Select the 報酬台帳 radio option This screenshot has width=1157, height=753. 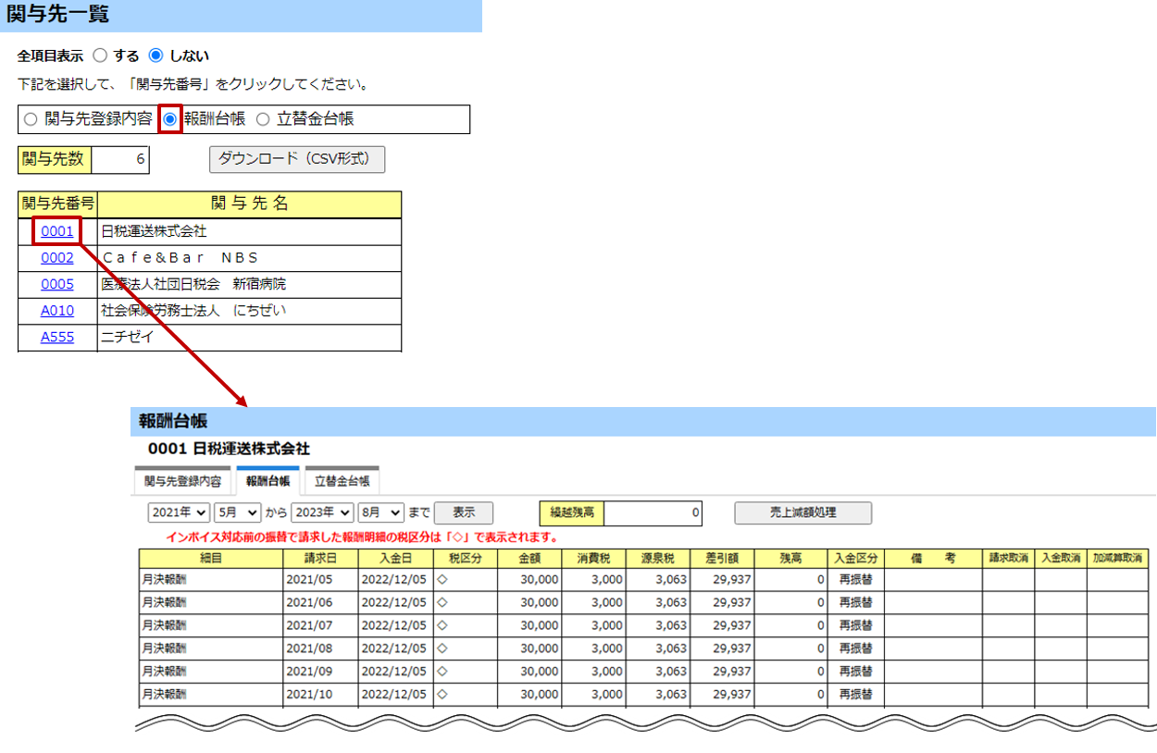pos(169,119)
